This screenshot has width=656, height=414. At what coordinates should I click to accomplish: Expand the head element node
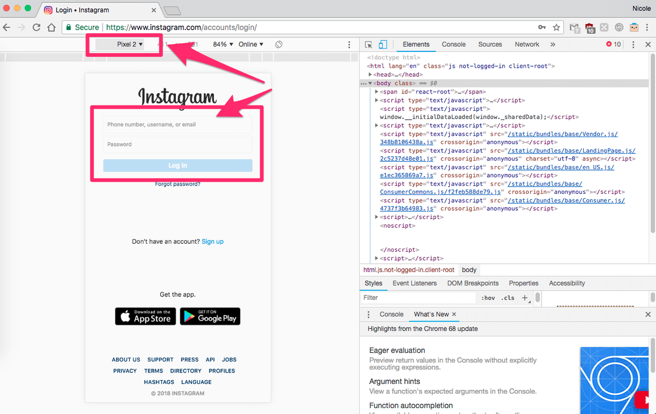(371, 74)
